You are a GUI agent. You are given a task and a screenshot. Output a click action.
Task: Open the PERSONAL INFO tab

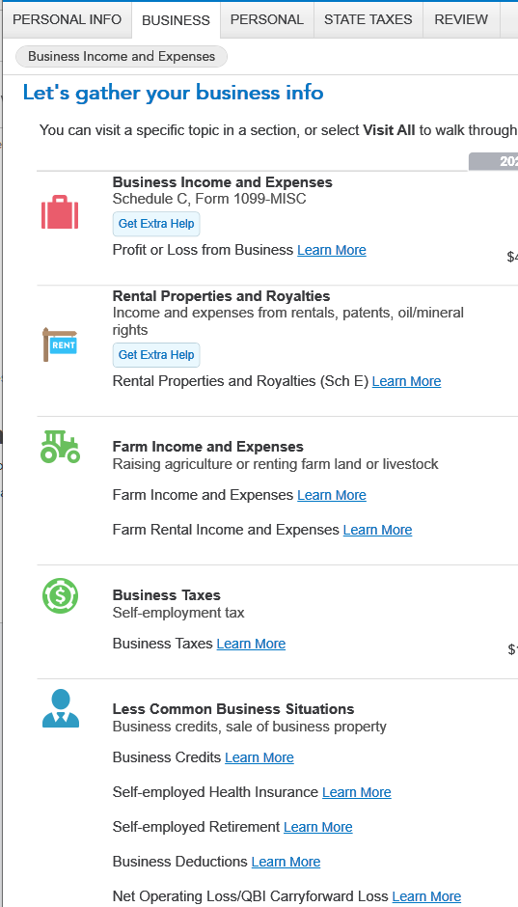(x=68, y=19)
